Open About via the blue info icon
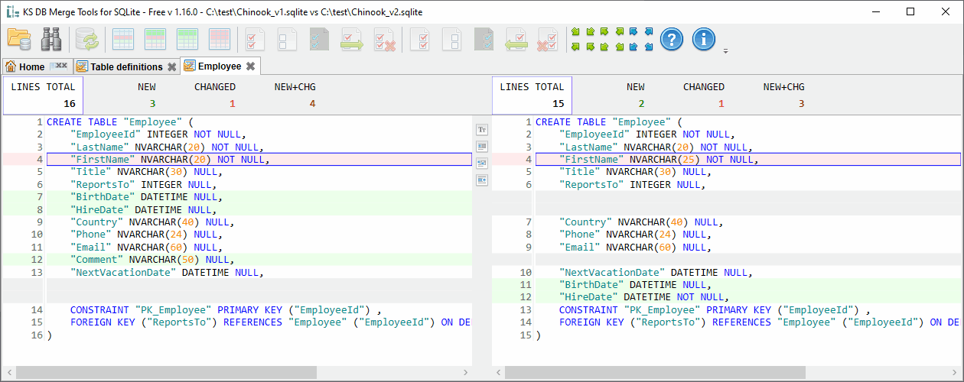964x382 pixels. [x=704, y=38]
